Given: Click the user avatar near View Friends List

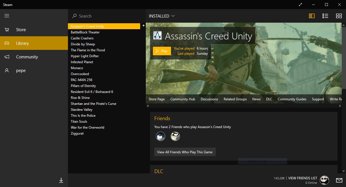Looking at the screenshot, I should [324, 180].
